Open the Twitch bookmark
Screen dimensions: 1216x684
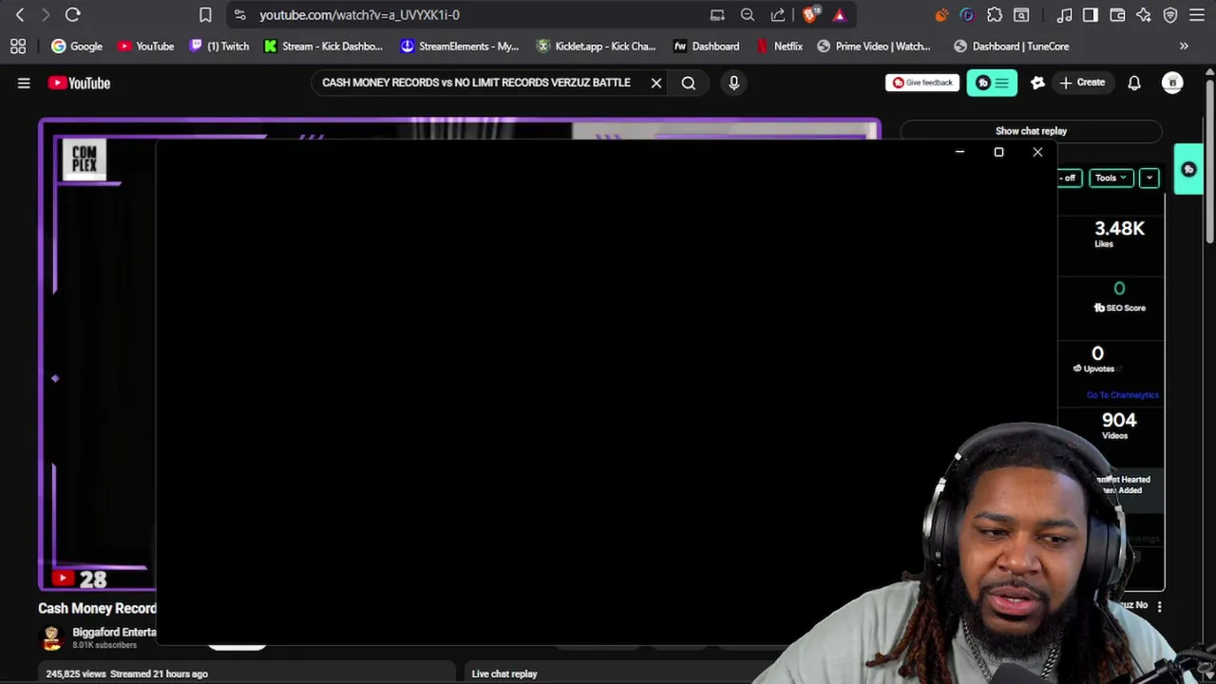click(219, 46)
